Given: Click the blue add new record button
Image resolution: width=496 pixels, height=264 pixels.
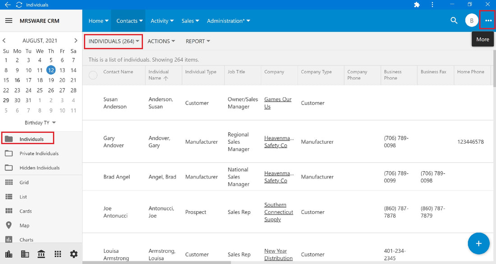Looking at the screenshot, I should pos(478,243).
